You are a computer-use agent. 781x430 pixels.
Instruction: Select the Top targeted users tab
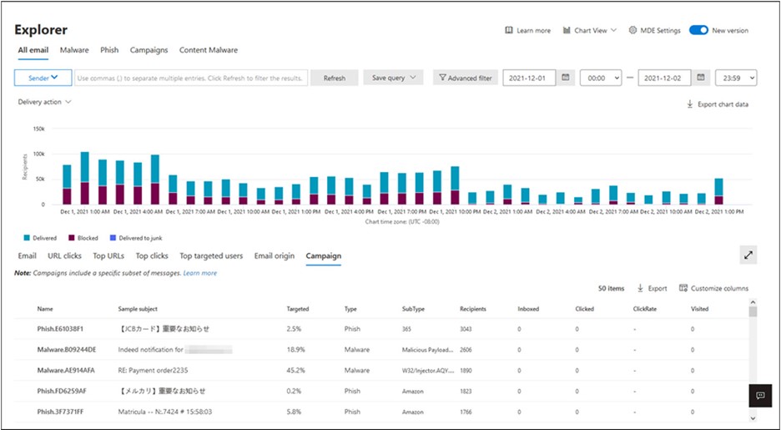point(211,255)
